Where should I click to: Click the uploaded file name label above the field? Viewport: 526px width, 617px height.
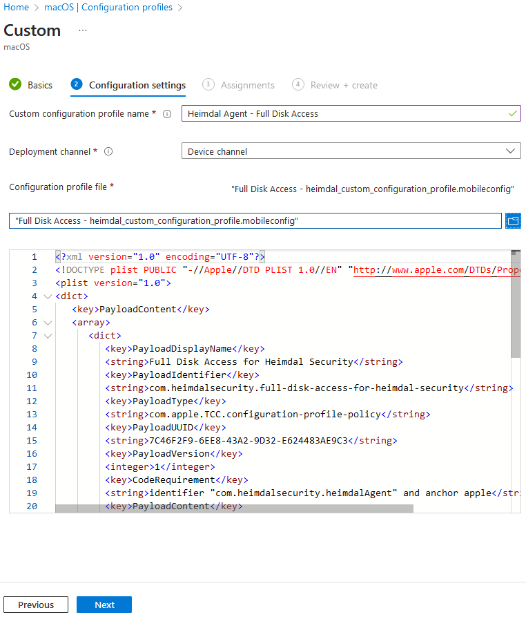(372, 189)
